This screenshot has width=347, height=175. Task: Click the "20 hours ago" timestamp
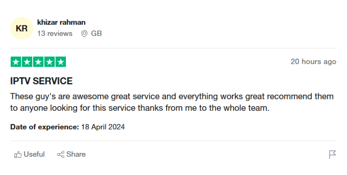pyautogui.click(x=313, y=62)
